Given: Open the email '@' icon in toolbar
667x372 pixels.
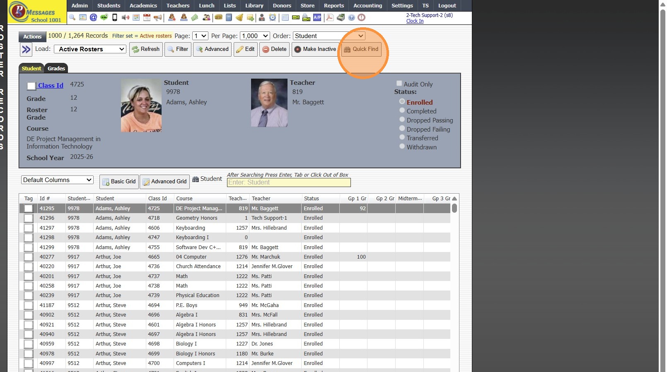Looking at the screenshot, I should pyautogui.click(x=93, y=17).
